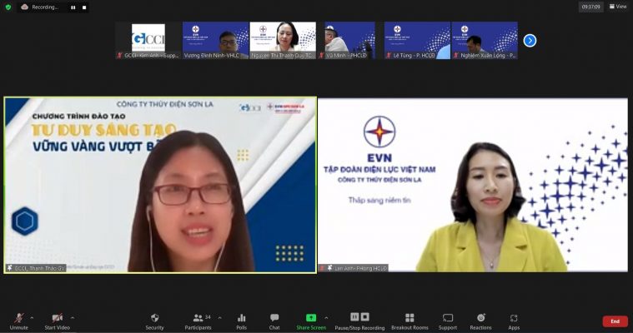Open the Chat panel
Image resolution: width=633 pixels, height=333 pixels.
pos(274,318)
